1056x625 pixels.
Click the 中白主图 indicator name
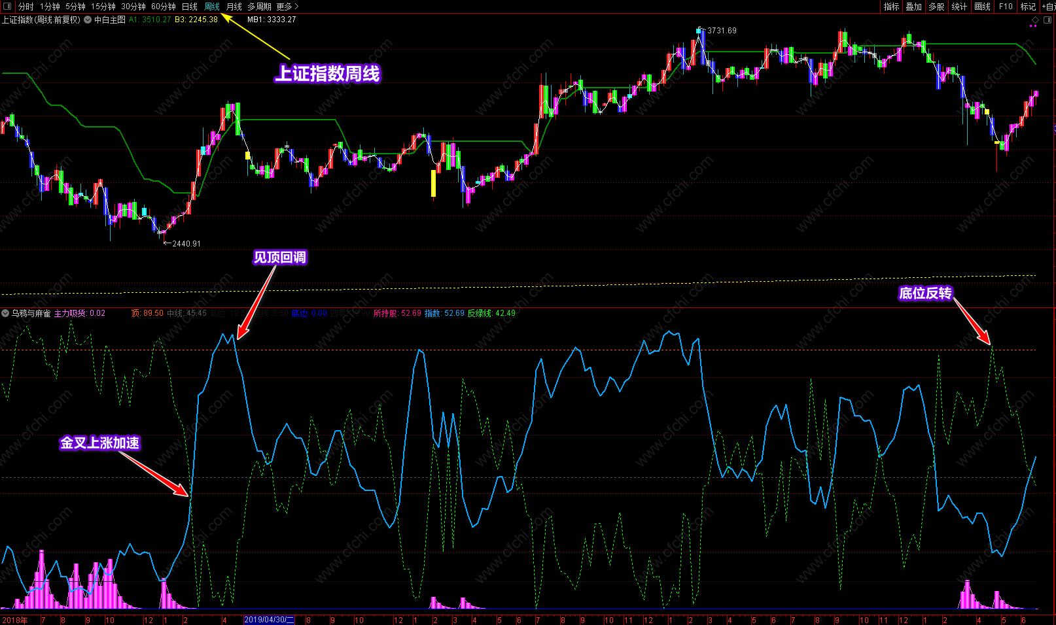click(x=110, y=20)
